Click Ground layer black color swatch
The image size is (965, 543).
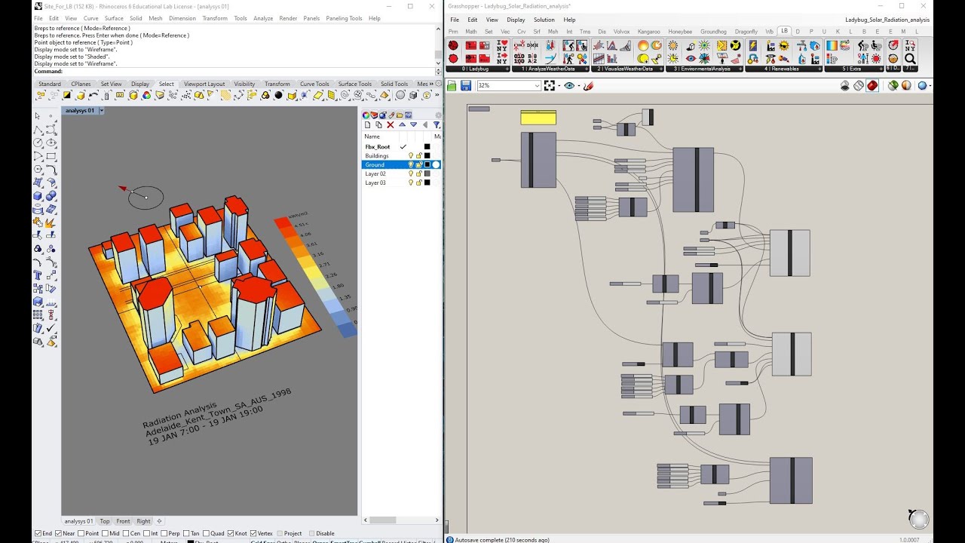(x=427, y=164)
